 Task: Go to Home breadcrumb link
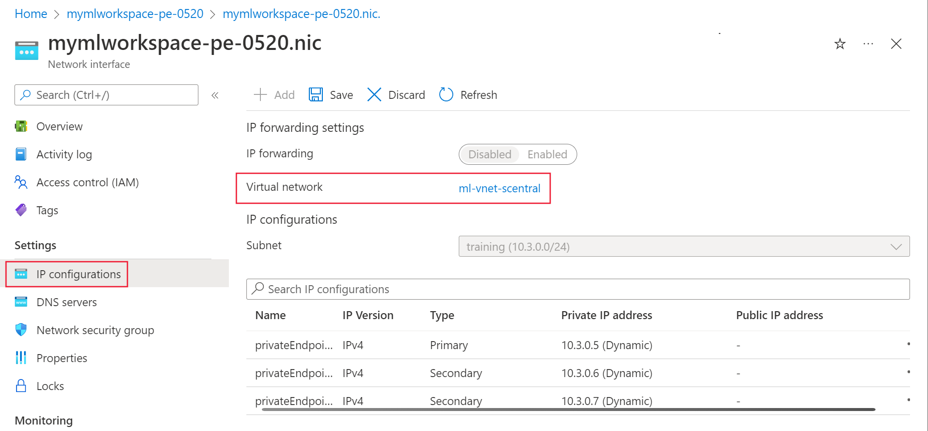(x=31, y=14)
